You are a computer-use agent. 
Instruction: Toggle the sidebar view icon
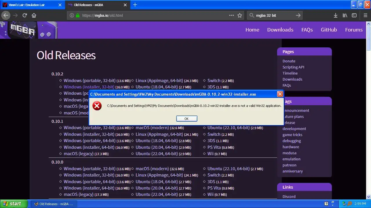point(354,15)
